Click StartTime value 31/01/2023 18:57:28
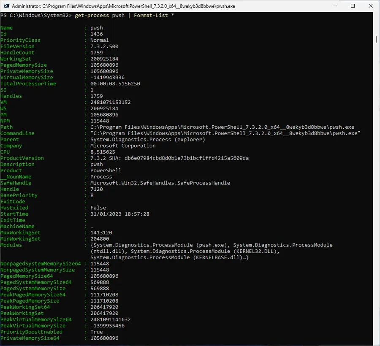This screenshot has height=346, width=380. [x=120, y=214]
